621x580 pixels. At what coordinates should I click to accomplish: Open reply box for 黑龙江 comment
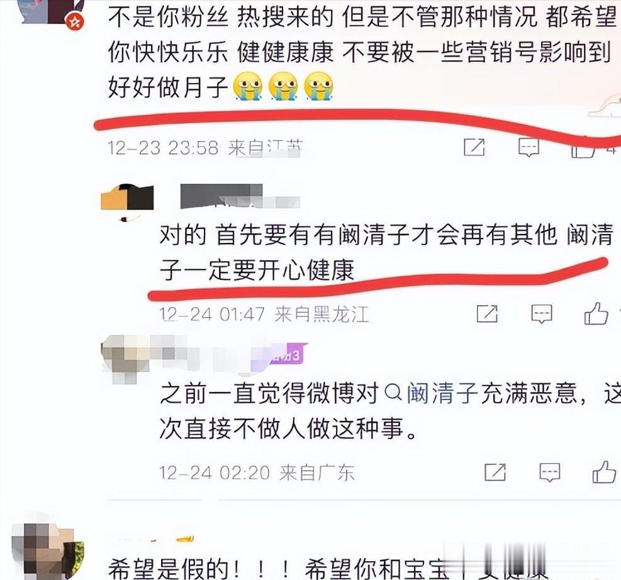(541, 315)
